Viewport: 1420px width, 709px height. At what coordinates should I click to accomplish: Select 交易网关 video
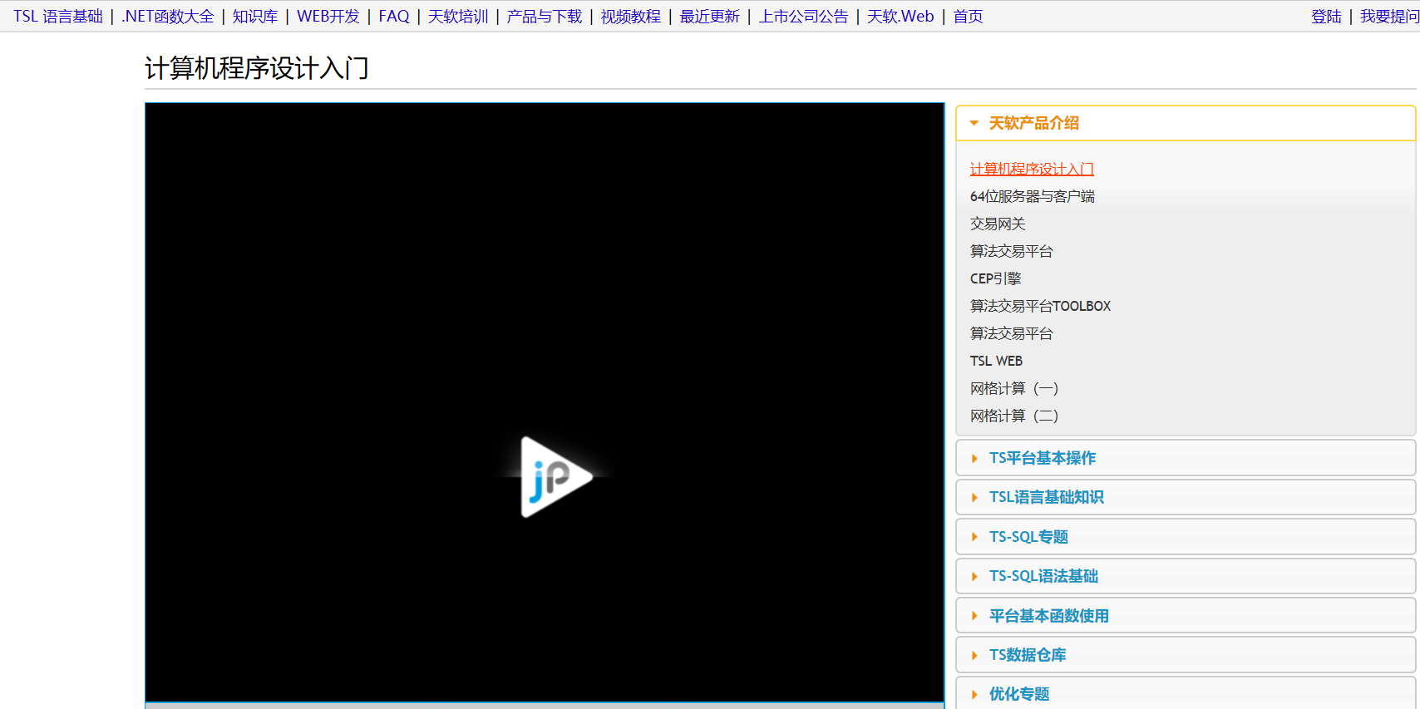point(998,224)
